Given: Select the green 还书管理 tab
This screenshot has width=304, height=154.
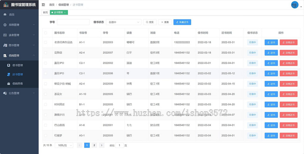Looking at the screenshot, I should pyautogui.click(x=59, y=12).
